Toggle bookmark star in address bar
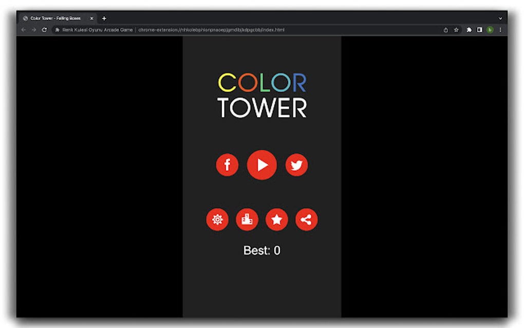Screen dimensions: 524x328 (457, 30)
